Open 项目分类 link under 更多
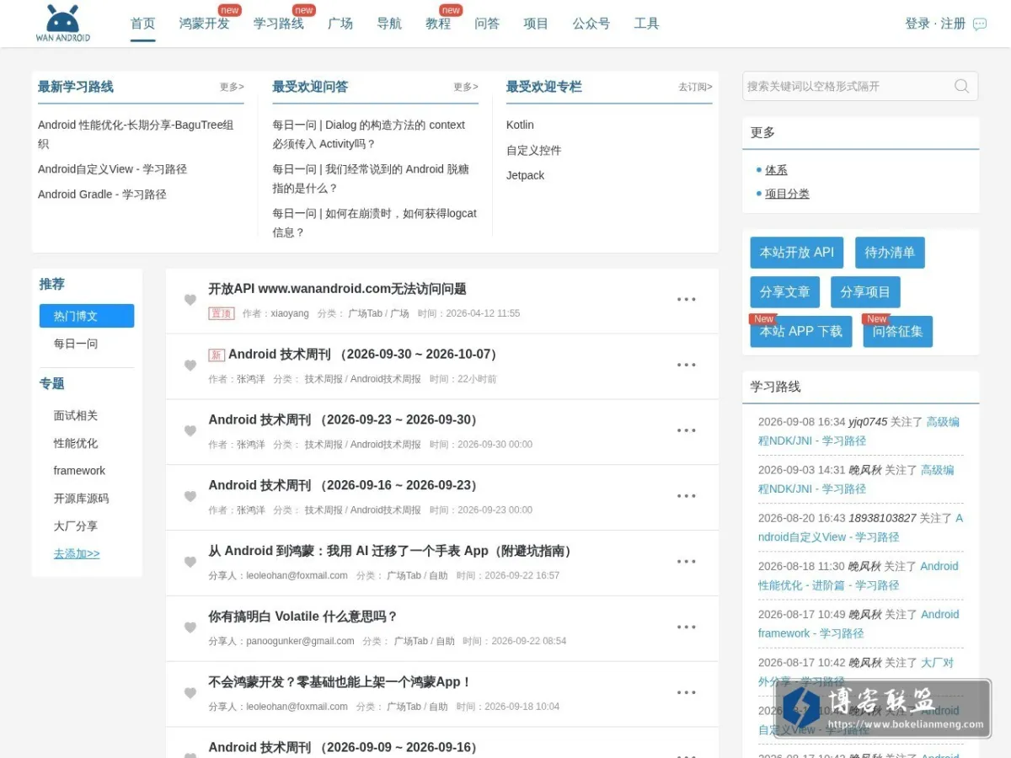 tap(788, 194)
